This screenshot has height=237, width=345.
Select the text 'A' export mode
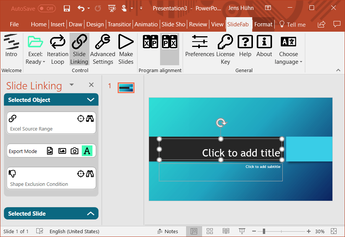click(x=87, y=151)
